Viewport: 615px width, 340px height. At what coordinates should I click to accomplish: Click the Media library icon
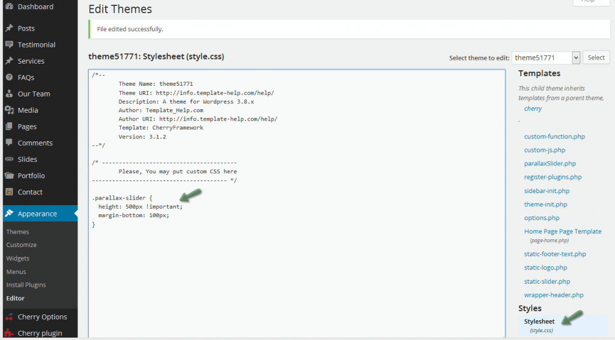click(10, 110)
